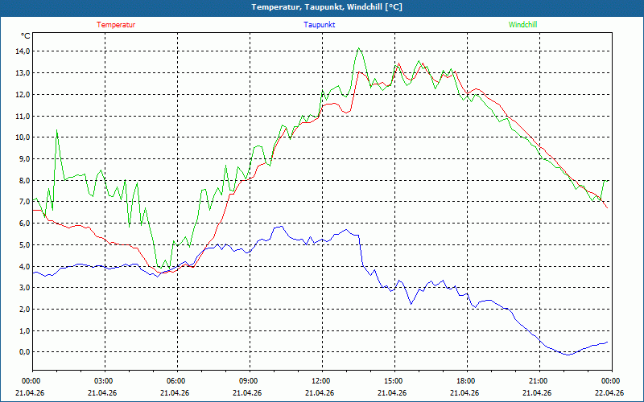
Task: Click the '06:00' time axis label
Action: pyautogui.click(x=175, y=381)
